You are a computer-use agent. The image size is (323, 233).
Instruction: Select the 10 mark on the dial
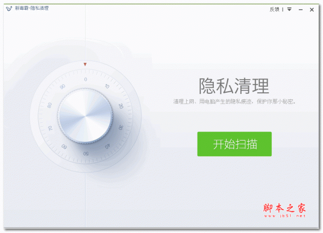[107, 86]
